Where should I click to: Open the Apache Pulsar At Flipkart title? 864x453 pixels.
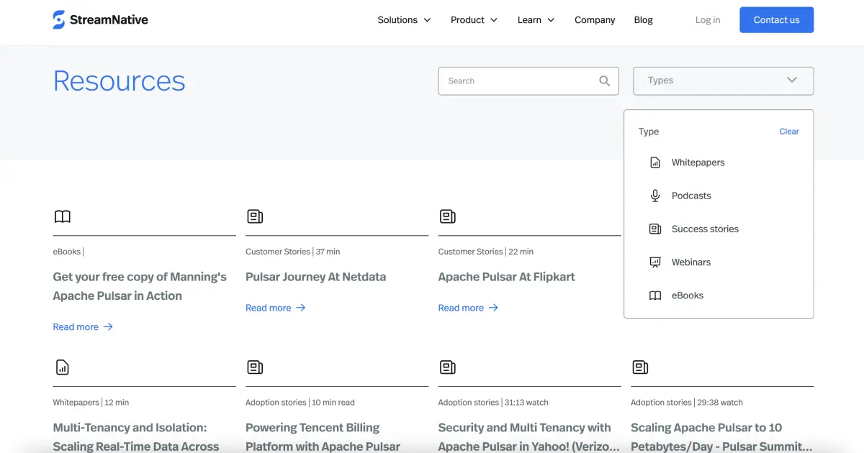(x=506, y=277)
